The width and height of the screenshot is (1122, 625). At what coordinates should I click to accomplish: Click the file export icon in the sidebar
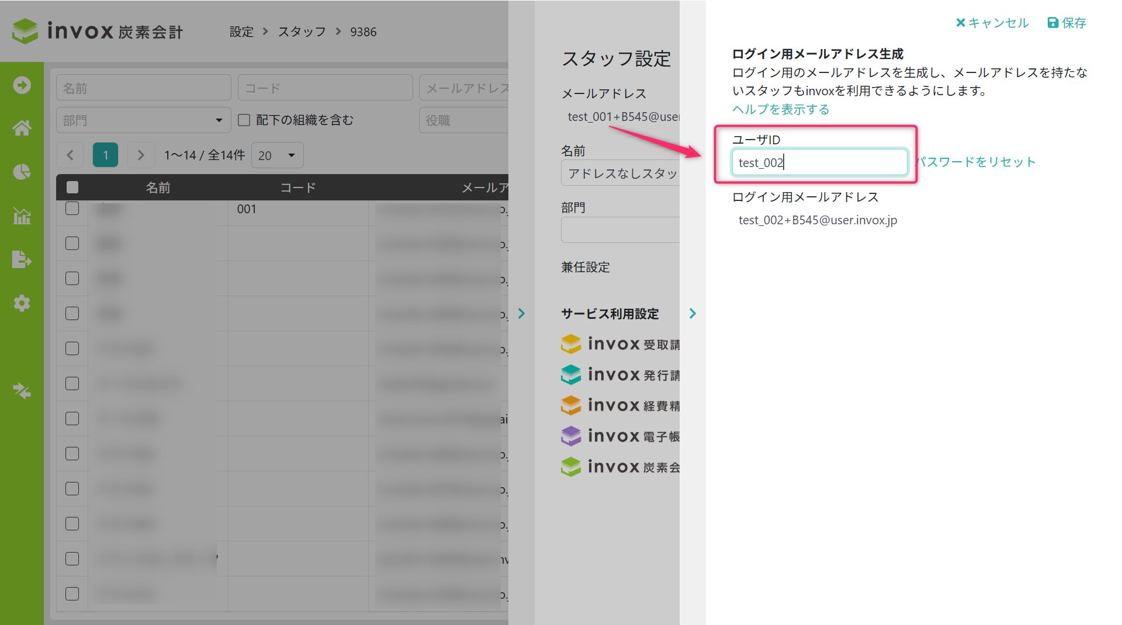22,259
